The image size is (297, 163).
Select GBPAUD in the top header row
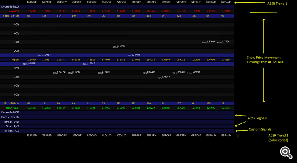226,2
